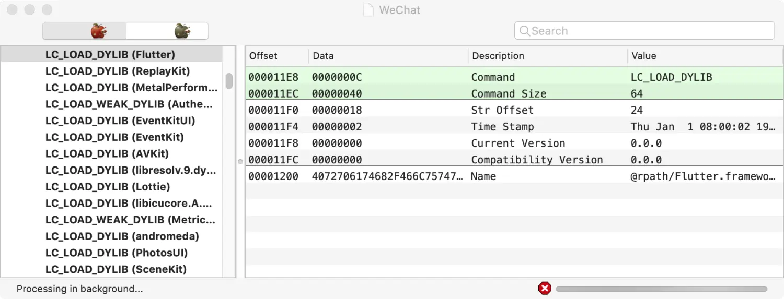Select LC_LOAD_DYLIB (ReplayKit) entry
784x299 pixels.
[x=118, y=71]
